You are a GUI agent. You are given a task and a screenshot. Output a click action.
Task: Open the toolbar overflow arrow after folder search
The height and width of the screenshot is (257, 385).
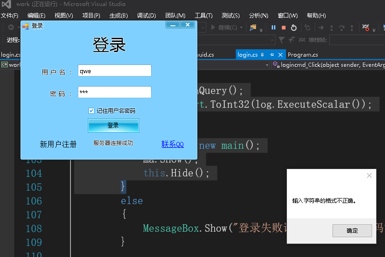(261, 30)
